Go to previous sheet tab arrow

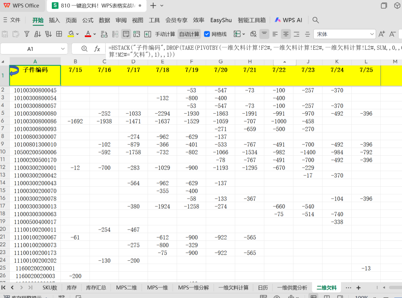coord(12,287)
